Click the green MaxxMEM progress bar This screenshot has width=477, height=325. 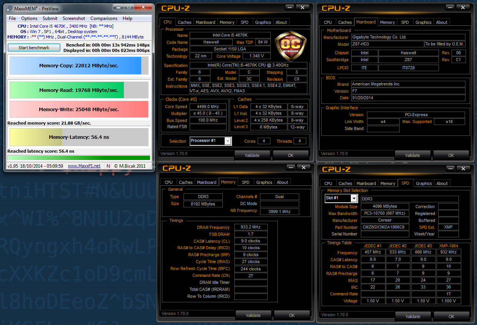pyautogui.click(x=79, y=158)
